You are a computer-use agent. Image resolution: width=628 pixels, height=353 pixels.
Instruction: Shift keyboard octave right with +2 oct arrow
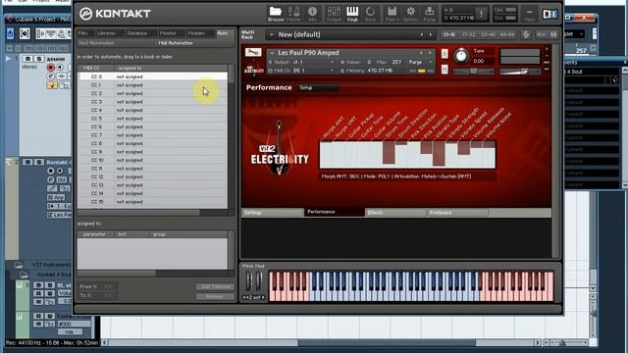(x=263, y=297)
